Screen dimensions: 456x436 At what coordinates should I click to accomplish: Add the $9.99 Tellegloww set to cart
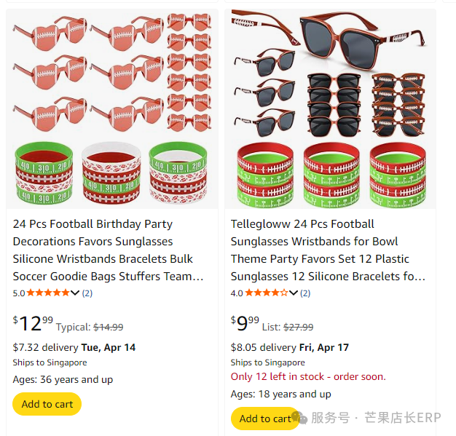[x=264, y=419]
